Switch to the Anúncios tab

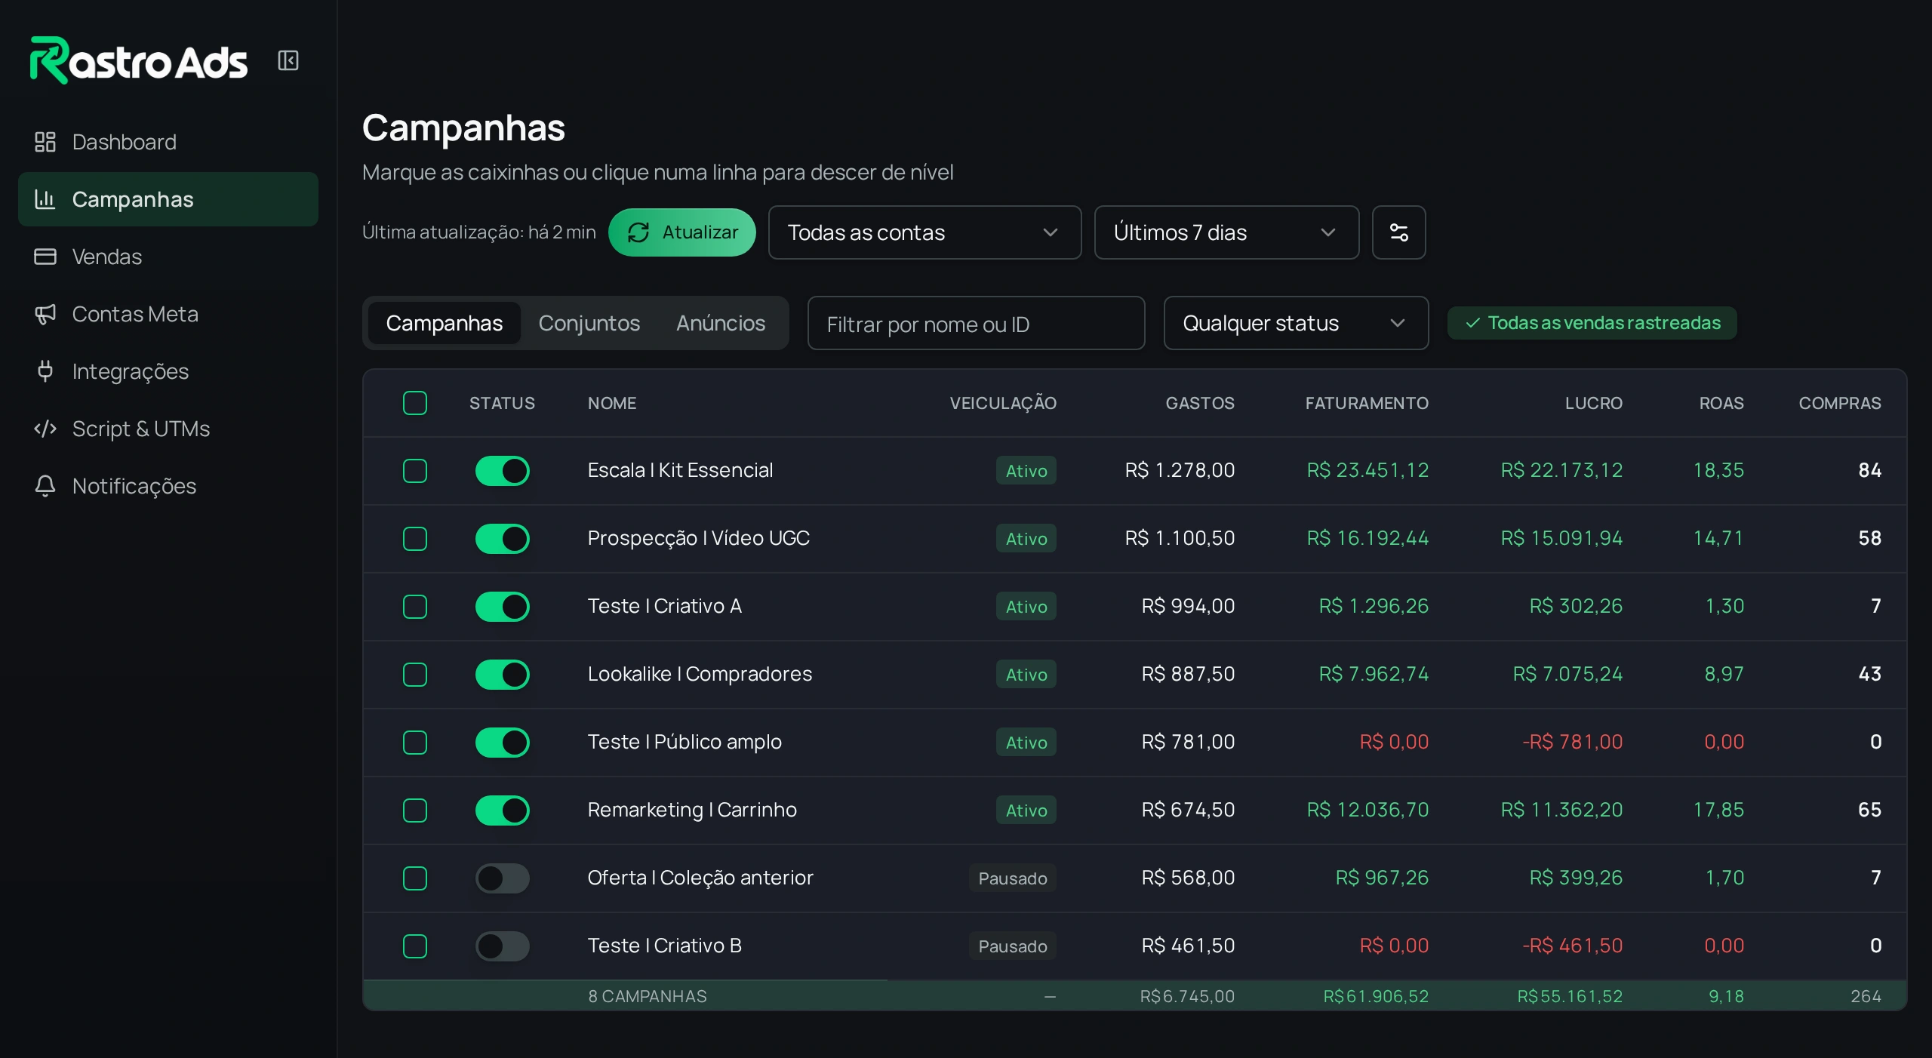coord(721,323)
